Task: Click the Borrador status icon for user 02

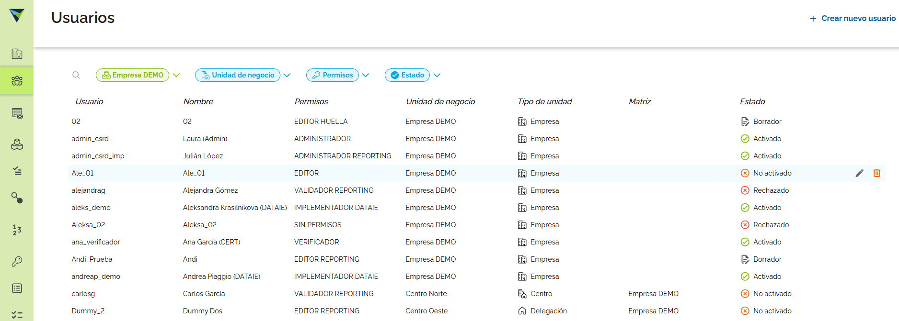Action: (745, 122)
